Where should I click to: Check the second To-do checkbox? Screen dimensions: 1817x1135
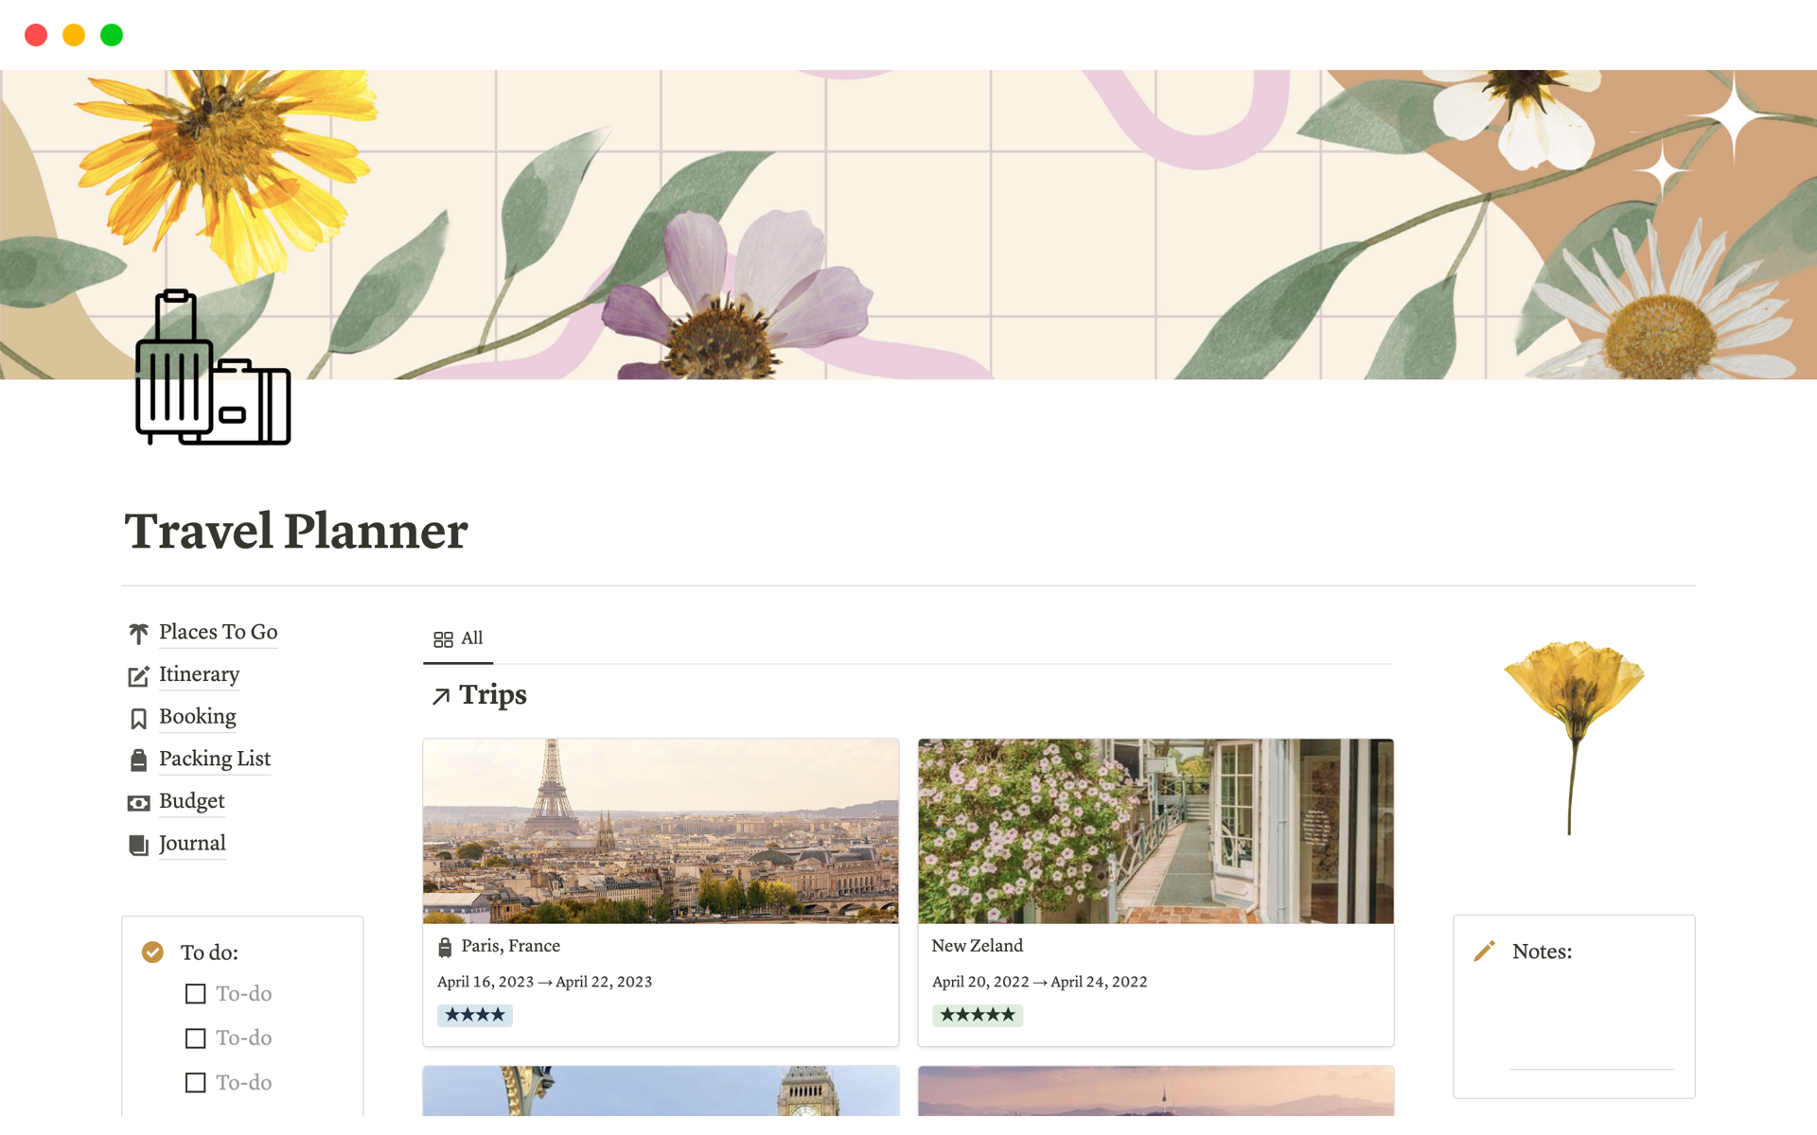coord(196,1039)
